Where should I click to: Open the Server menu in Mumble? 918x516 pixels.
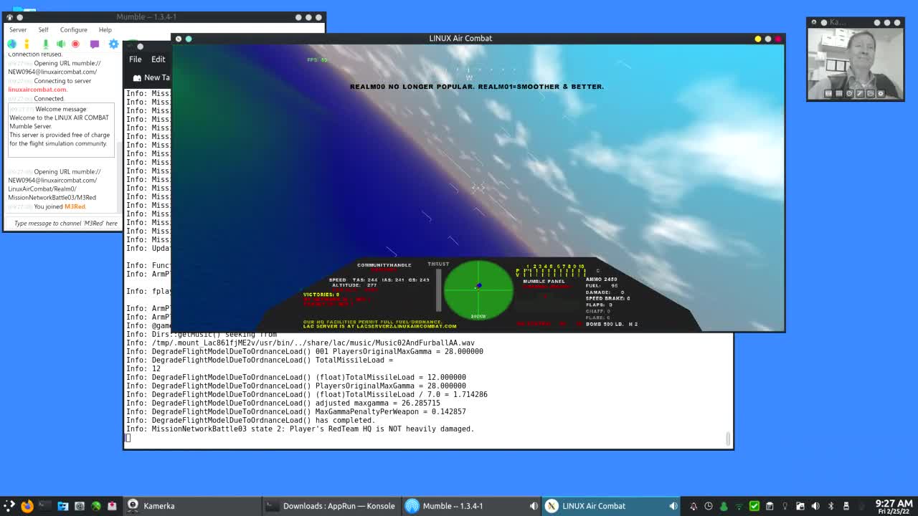(x=18, y=29)
